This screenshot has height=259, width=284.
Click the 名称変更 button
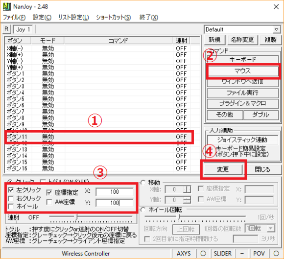[242, 40]
